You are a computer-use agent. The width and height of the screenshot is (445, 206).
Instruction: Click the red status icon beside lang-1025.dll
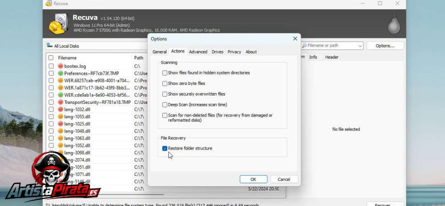(61, 124)
